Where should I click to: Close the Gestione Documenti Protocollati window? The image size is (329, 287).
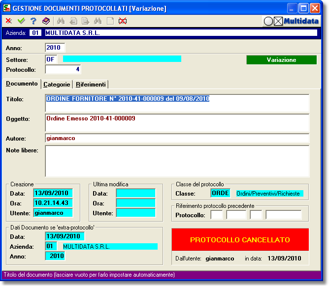tap(315, 8)
